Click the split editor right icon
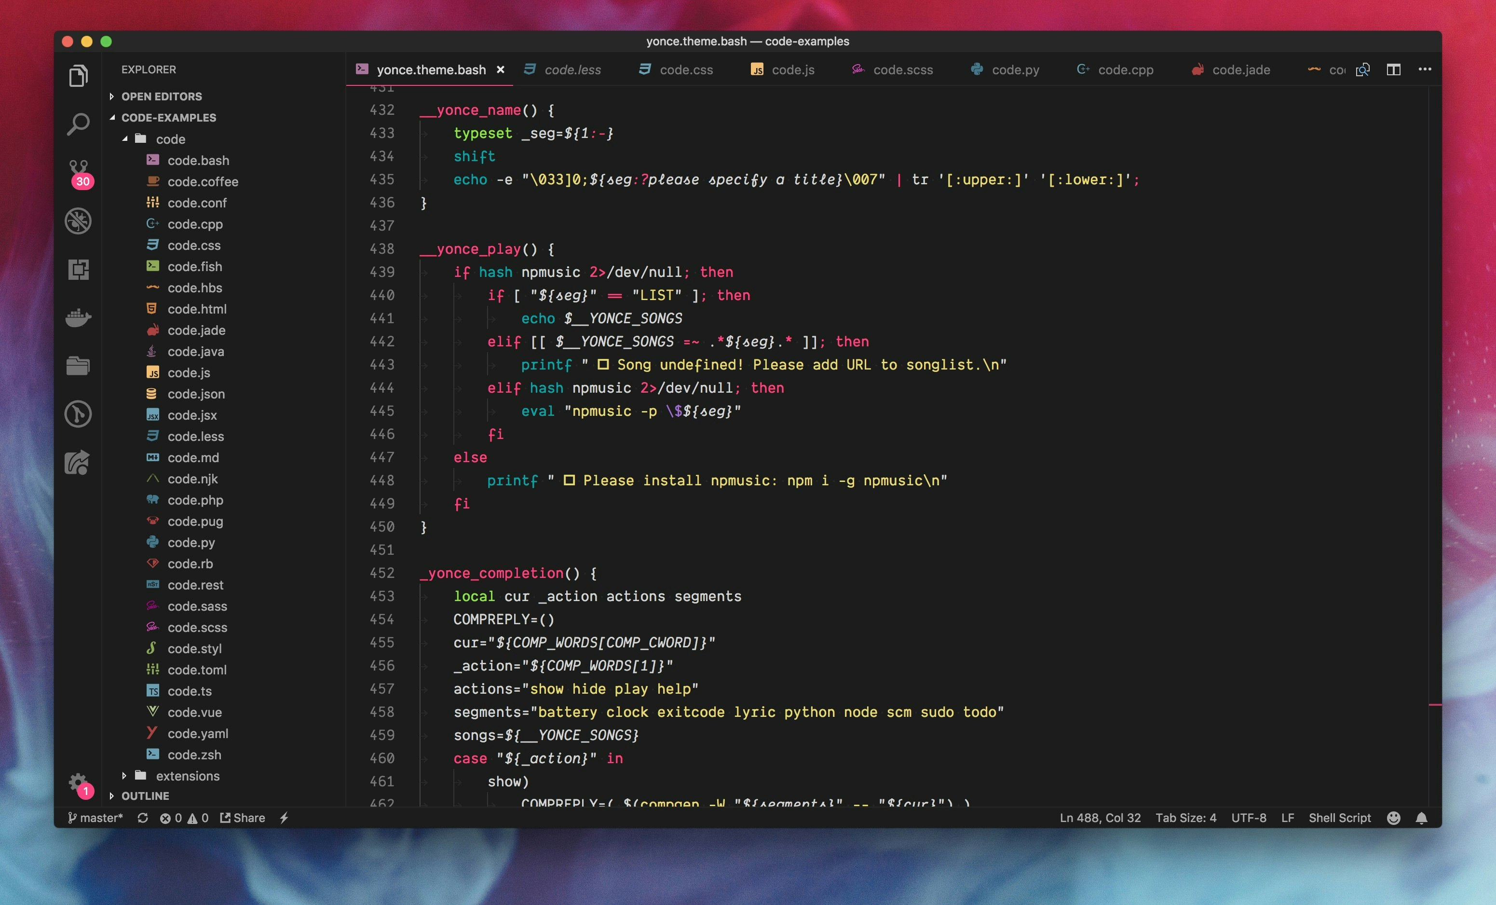 click(1393, 70)
